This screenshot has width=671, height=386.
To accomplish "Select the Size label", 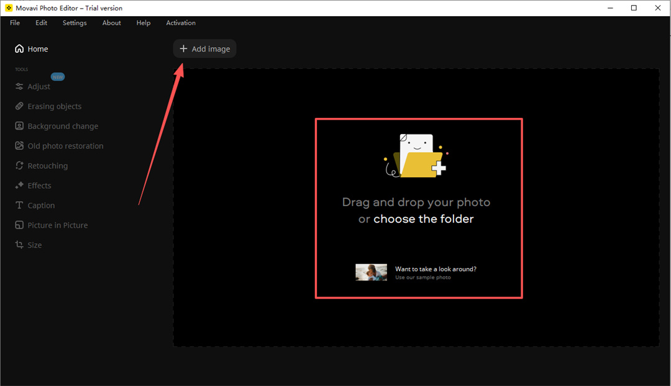I will pyautogui.click(x=35, y=245).
